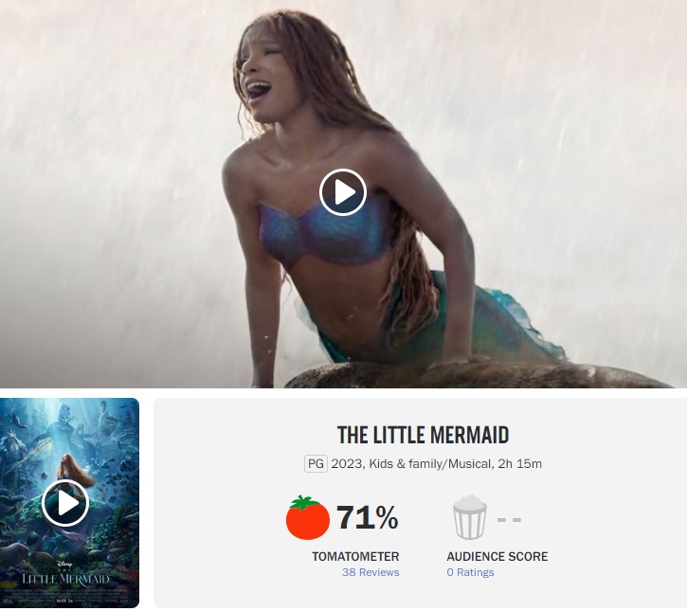Click the empty audience score dashes
Viewport: 687px width, 611px height.
509,520
